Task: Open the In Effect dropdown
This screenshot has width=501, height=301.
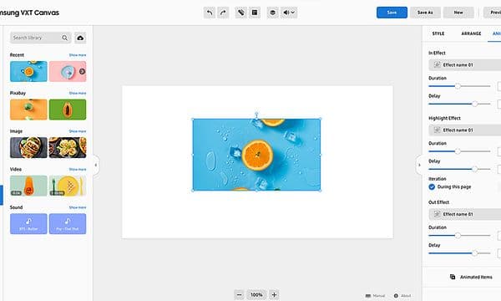Action: tap(465, 65)
